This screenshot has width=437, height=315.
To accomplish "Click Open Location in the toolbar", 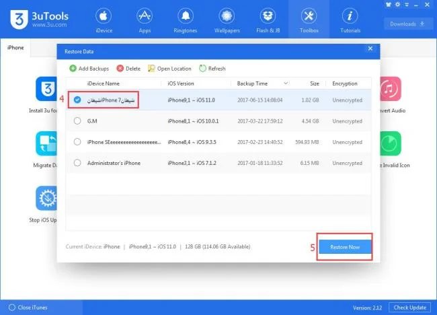I will point(169,69).
